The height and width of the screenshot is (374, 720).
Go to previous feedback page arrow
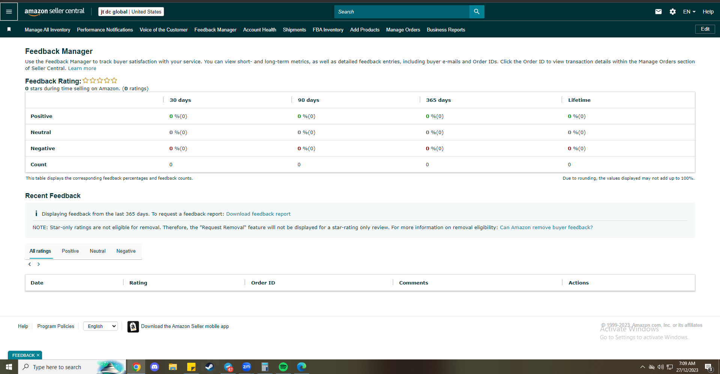(x=30, y=264)
